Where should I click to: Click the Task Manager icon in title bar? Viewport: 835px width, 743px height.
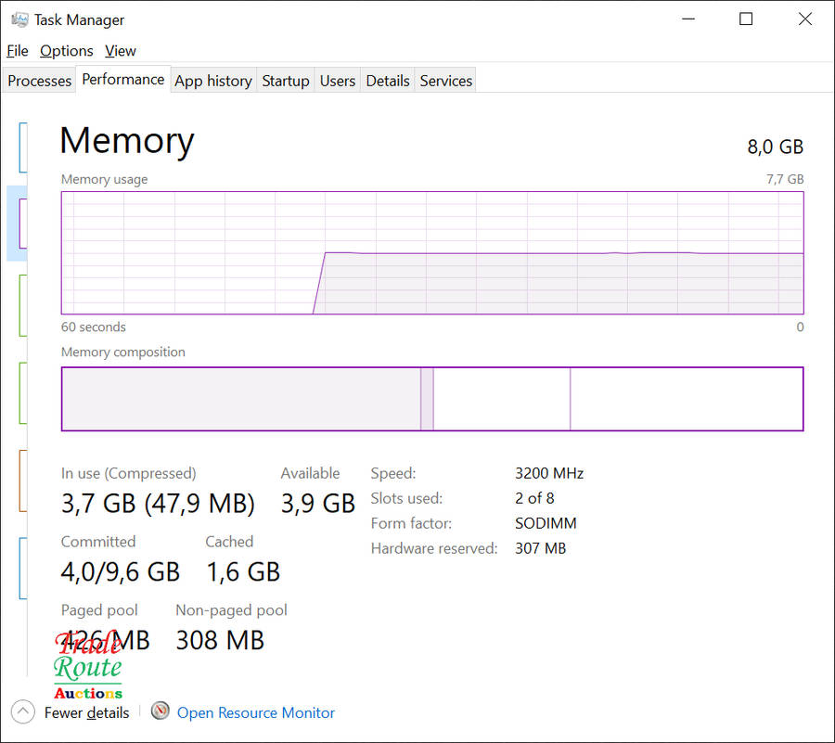(19, 19)
